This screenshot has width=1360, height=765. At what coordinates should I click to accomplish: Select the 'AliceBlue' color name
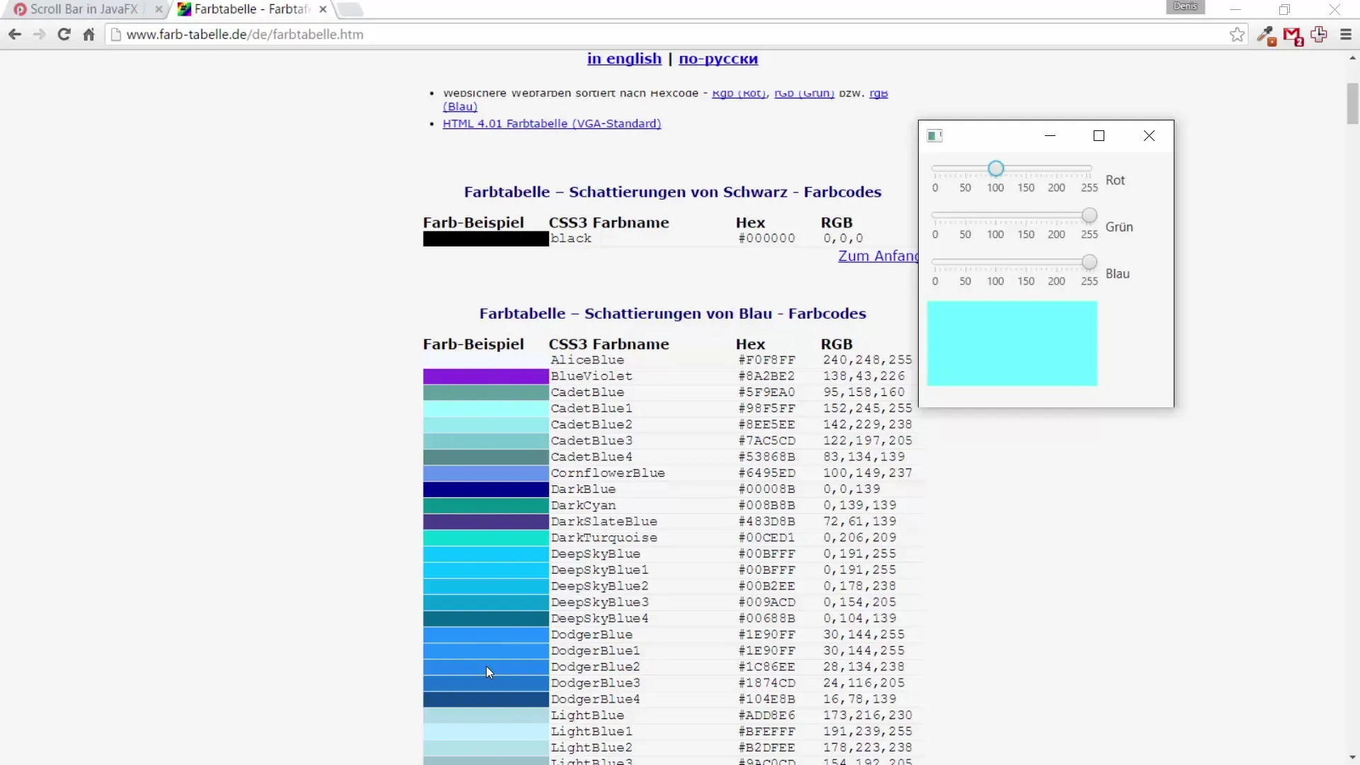point(587,360)
